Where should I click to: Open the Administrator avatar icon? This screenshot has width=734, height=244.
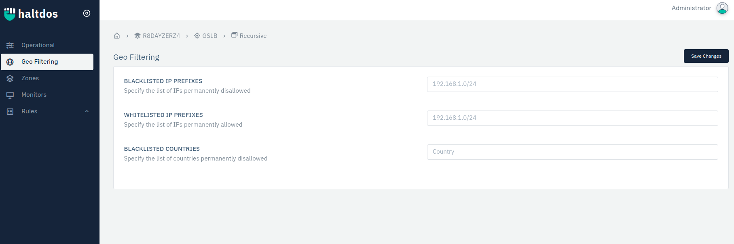click(x=722, y=8)
